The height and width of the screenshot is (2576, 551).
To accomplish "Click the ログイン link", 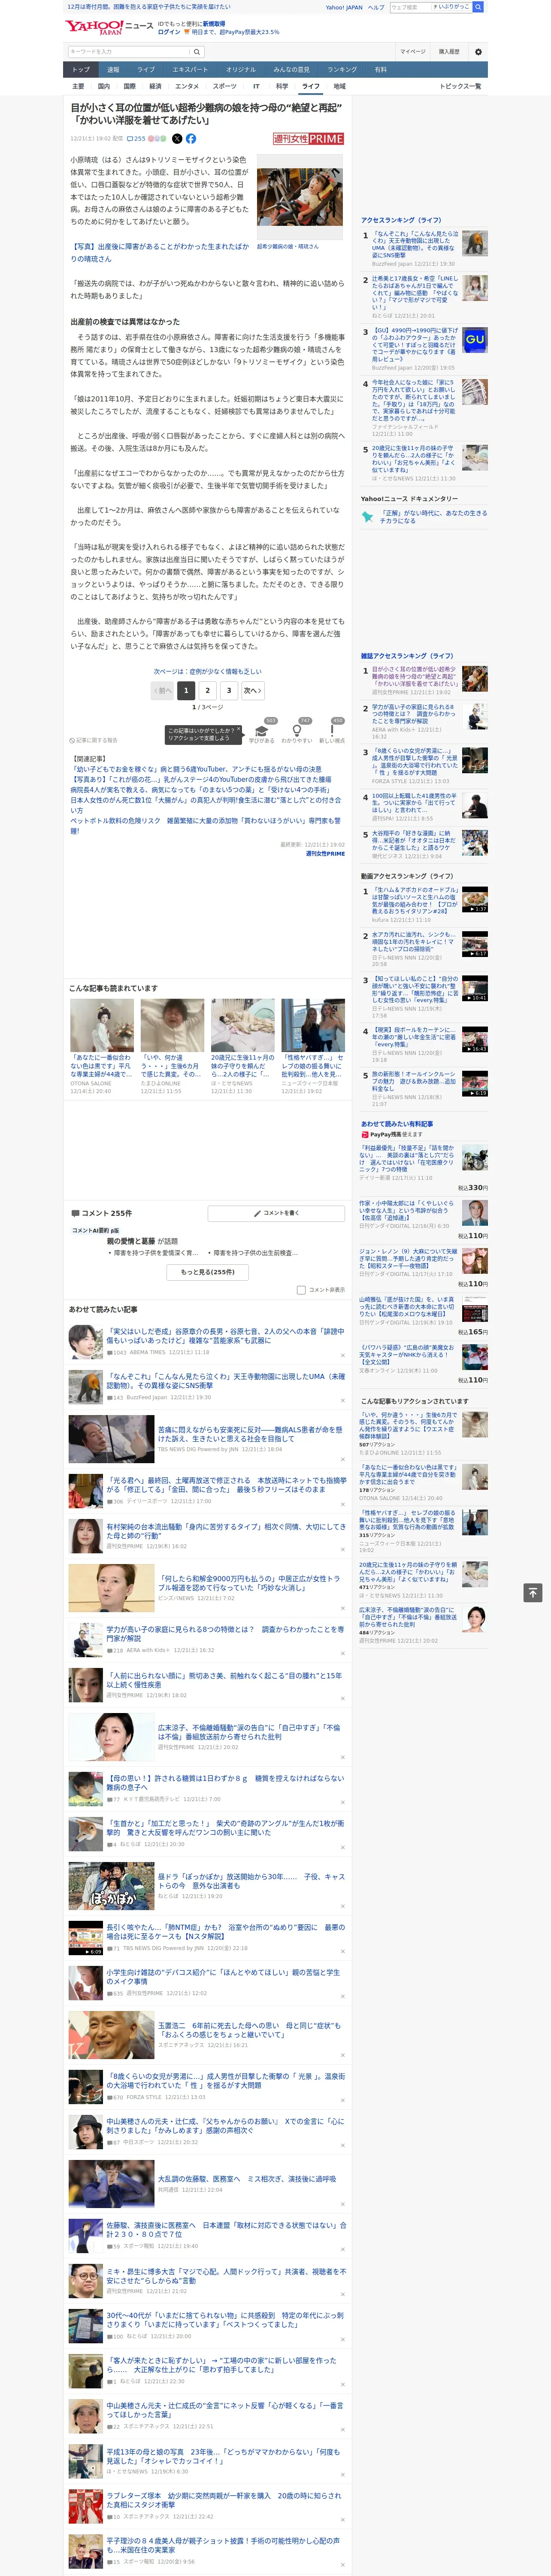I will point(169,32).
